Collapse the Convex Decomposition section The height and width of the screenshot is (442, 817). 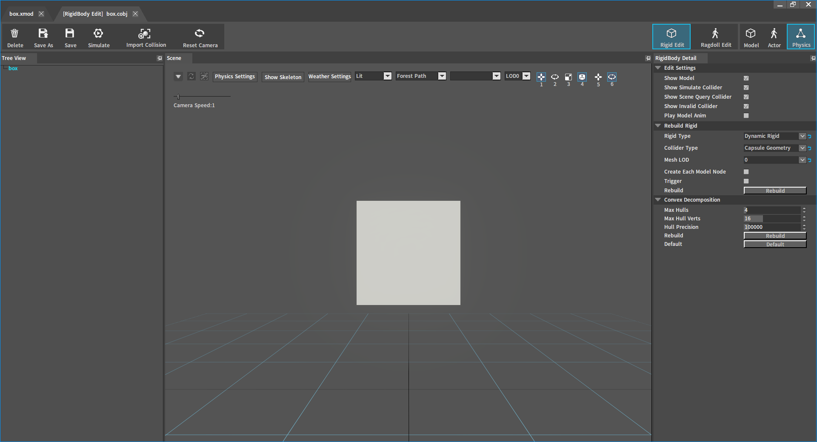pos(658,200)
